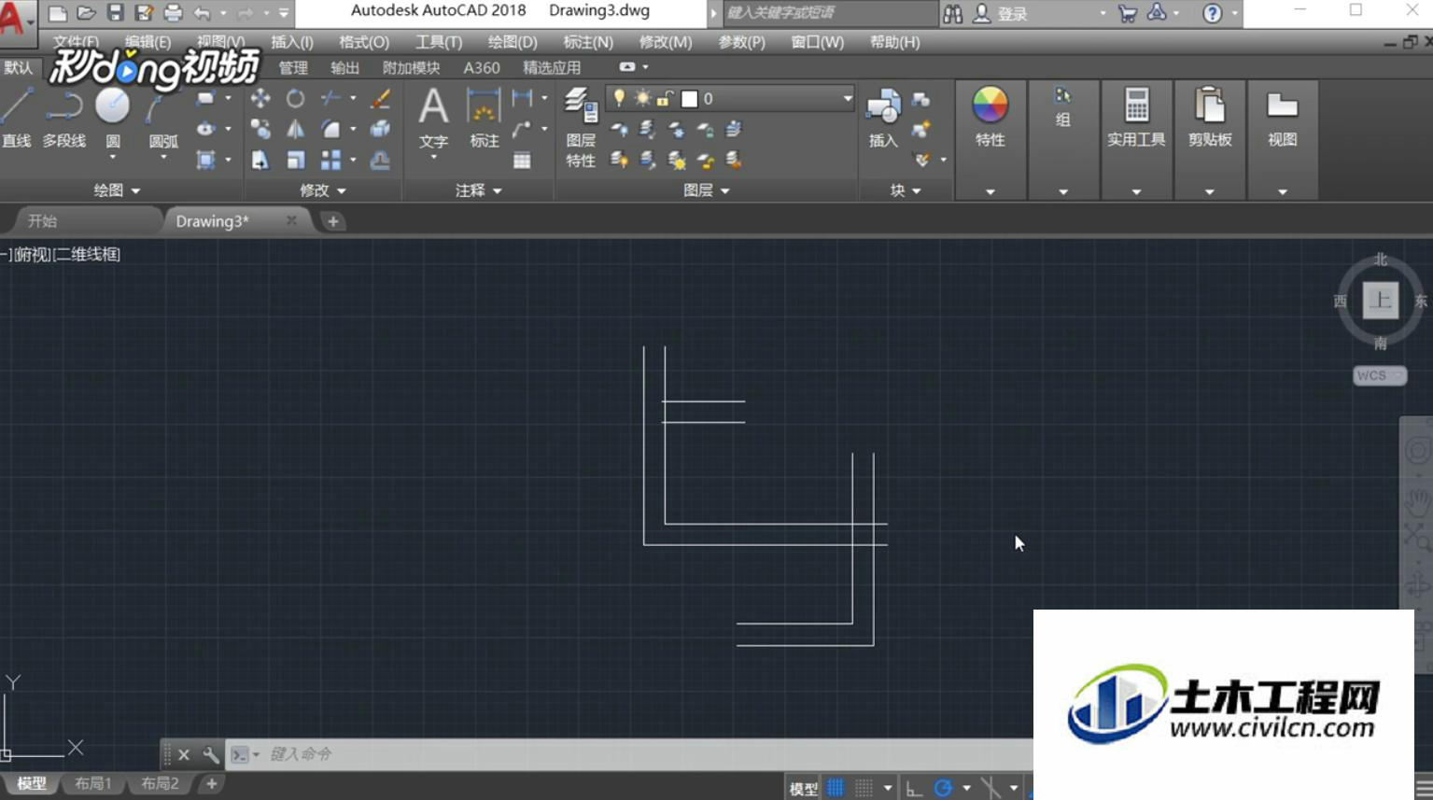Click the Copy tool icon
This screenshot has width=1433, height=800.
point(260,129)
